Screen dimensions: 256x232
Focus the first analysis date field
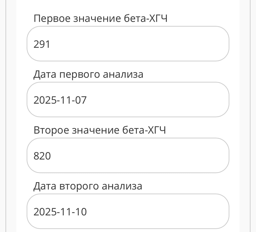point(128,100)
